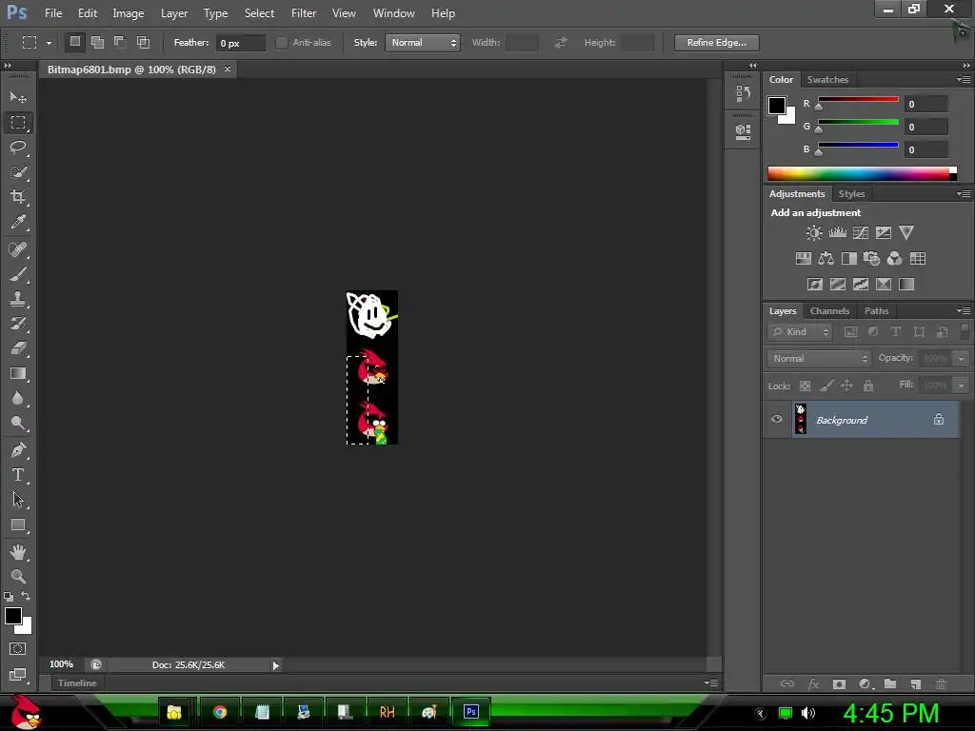This screenshot has height=731, width=975.
Task: Switch to the Channels tab
Action: point(829,311)
